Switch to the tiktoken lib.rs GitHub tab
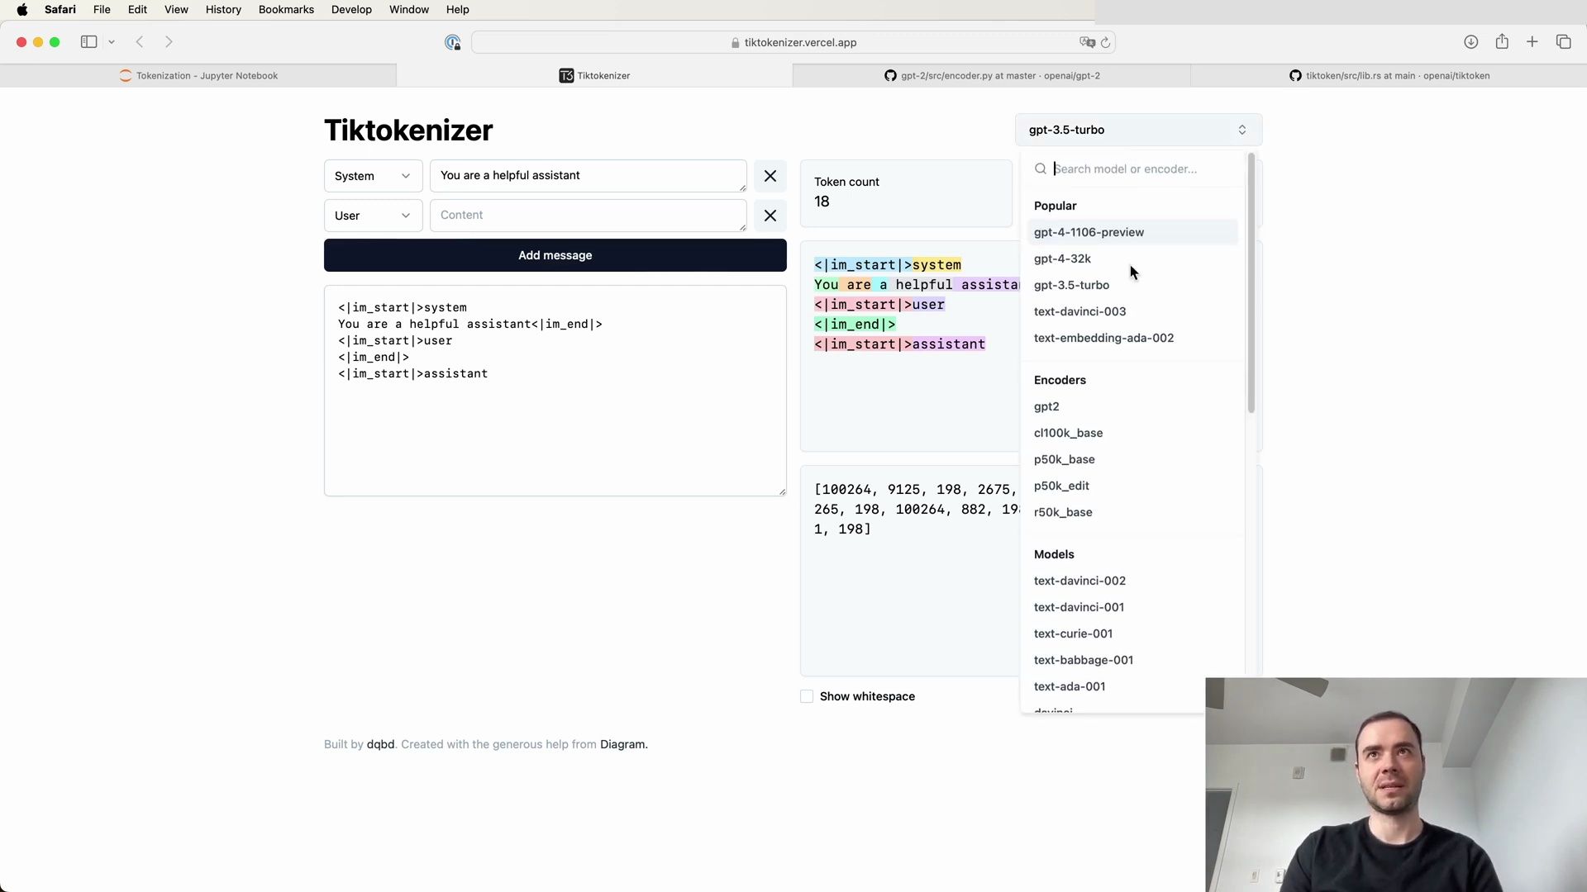1587x892 pixels. click(x=1389, y=75)
